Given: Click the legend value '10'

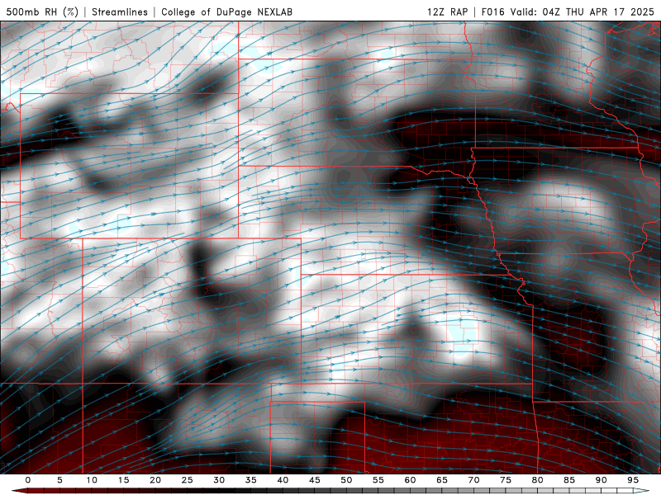Looking at the screenshot, I should click(x=92, y=480).
